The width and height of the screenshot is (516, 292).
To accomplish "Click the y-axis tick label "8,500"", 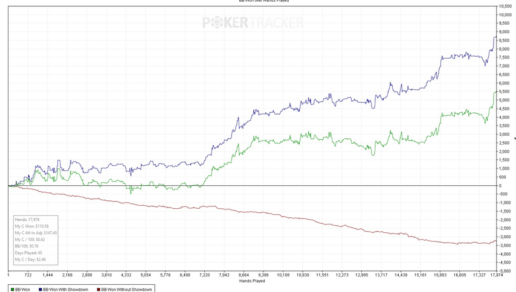I will [x=505, y=40].
